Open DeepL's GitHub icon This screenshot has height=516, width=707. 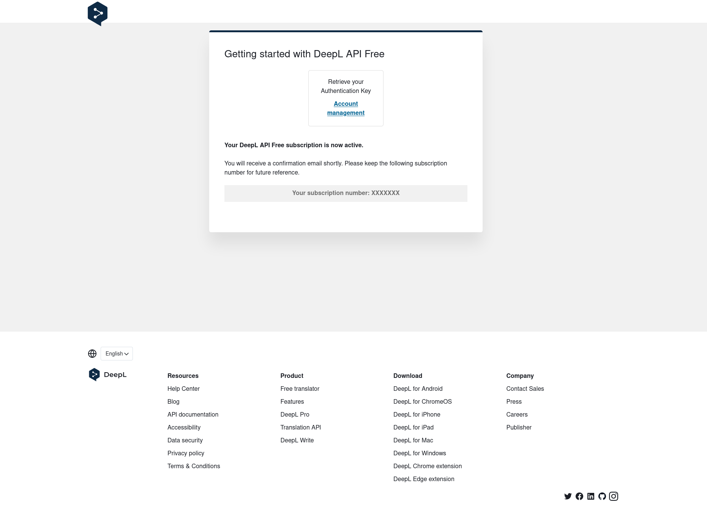(602, 496)
